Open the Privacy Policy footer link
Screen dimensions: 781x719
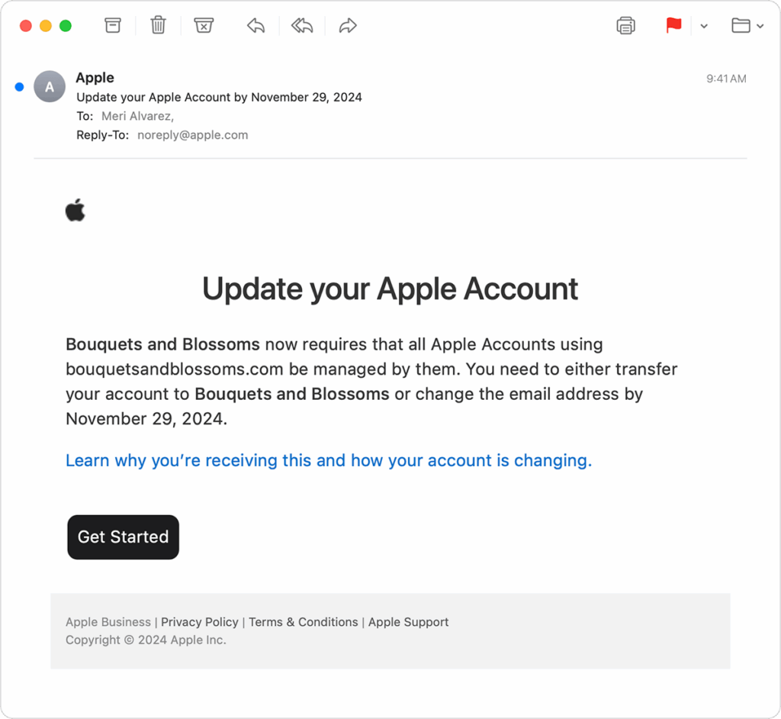coord(200,622)
